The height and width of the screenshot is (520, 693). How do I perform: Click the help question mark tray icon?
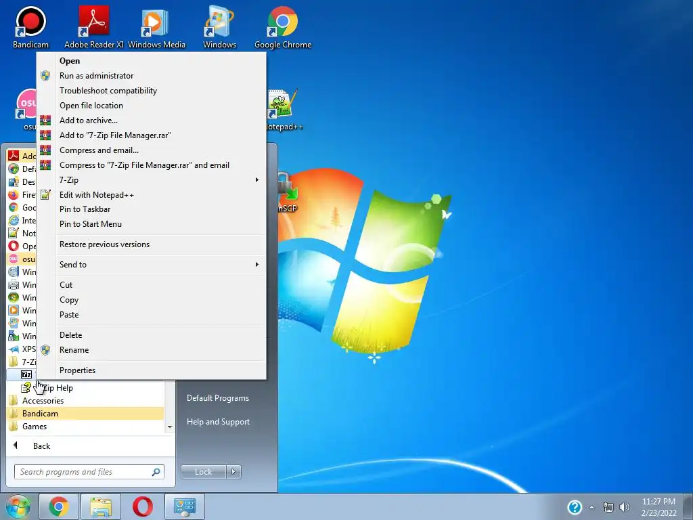574,507
